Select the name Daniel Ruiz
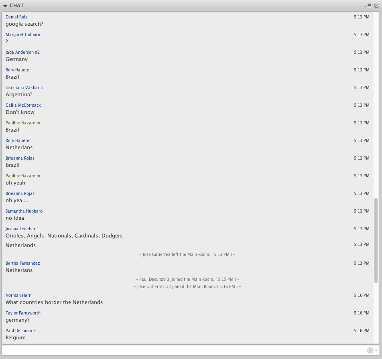382x359 pixels. click(x=16, y=17)
